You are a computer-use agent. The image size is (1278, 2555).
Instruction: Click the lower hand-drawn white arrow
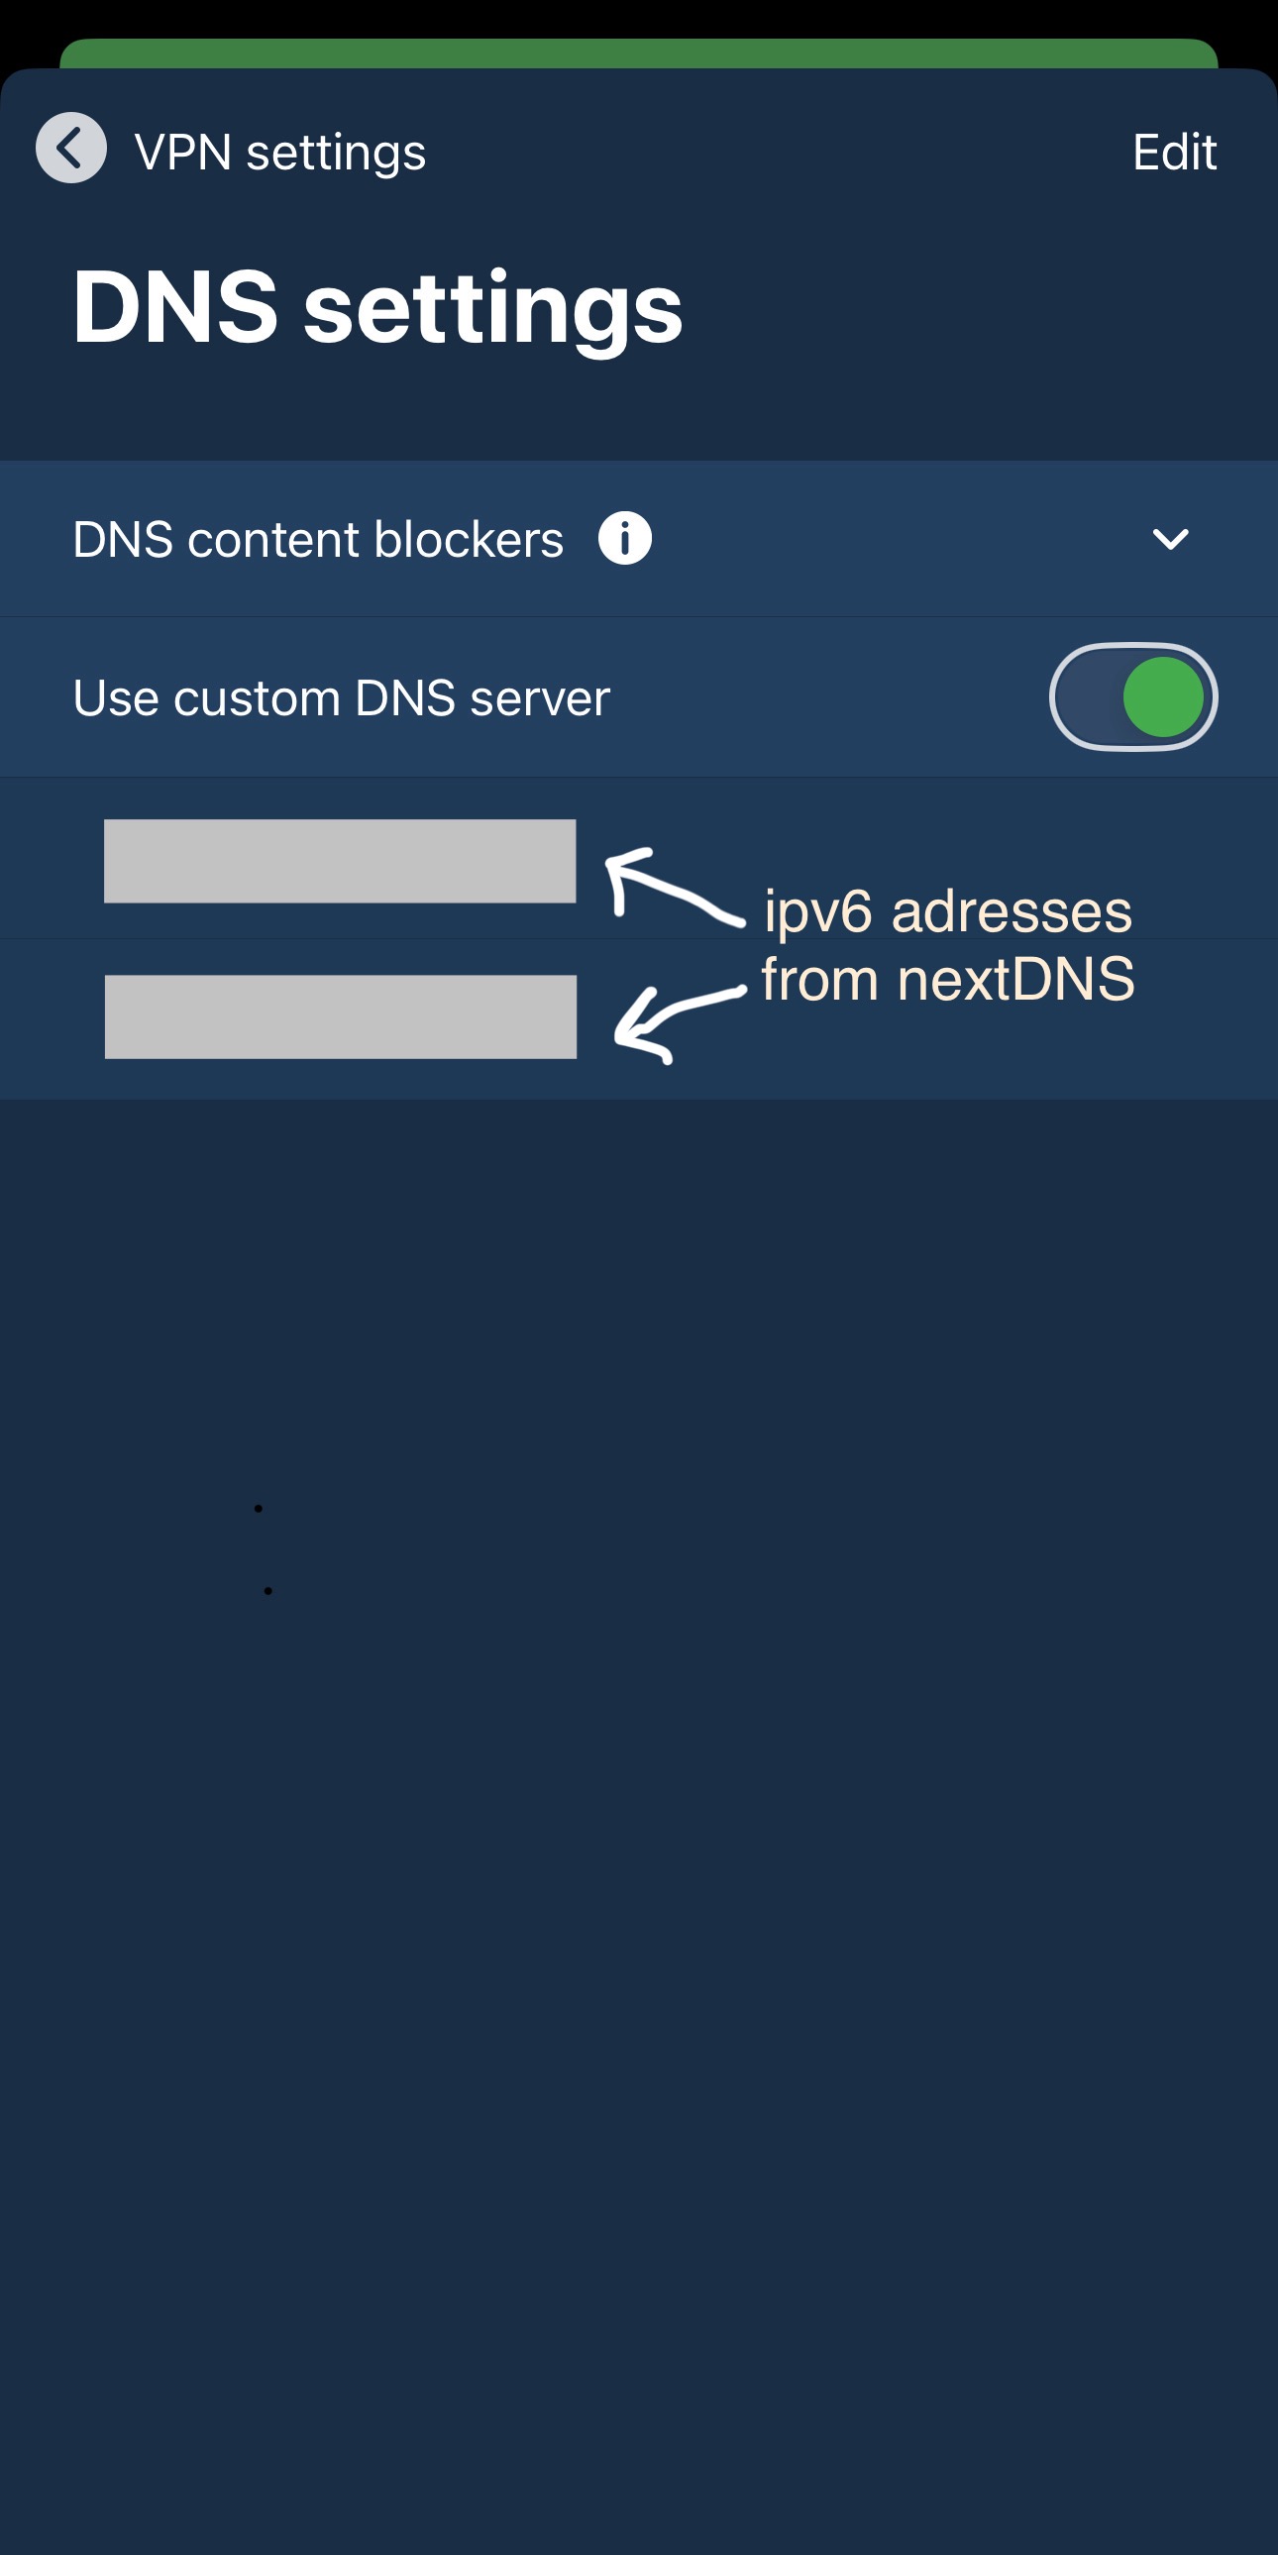[x=679, y=1024]
